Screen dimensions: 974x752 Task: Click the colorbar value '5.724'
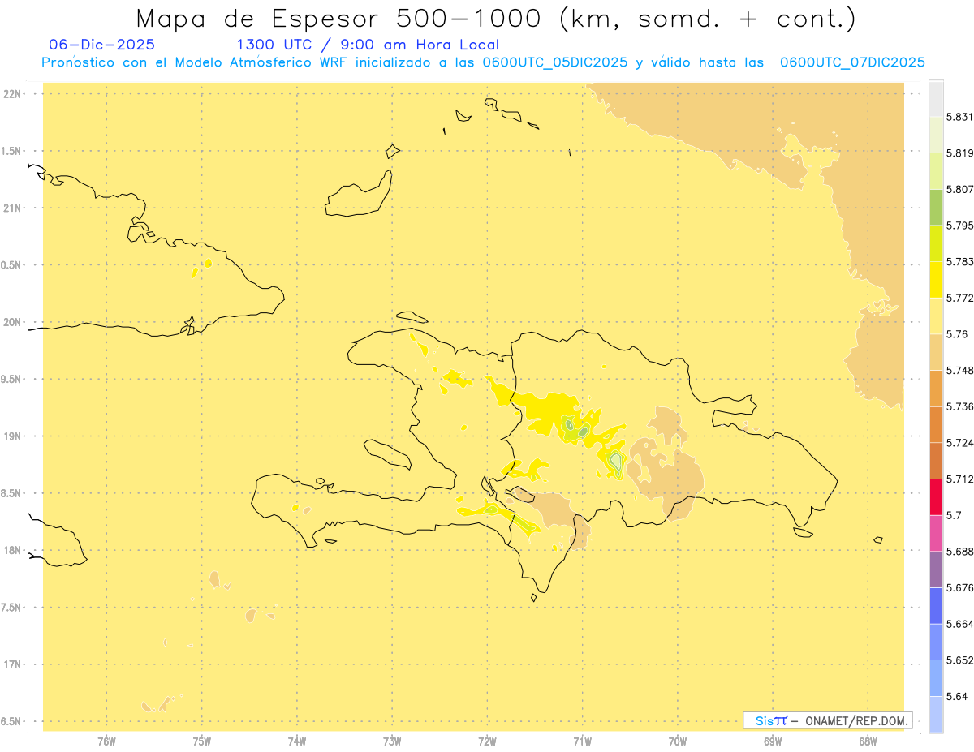[x=959, y=443]
